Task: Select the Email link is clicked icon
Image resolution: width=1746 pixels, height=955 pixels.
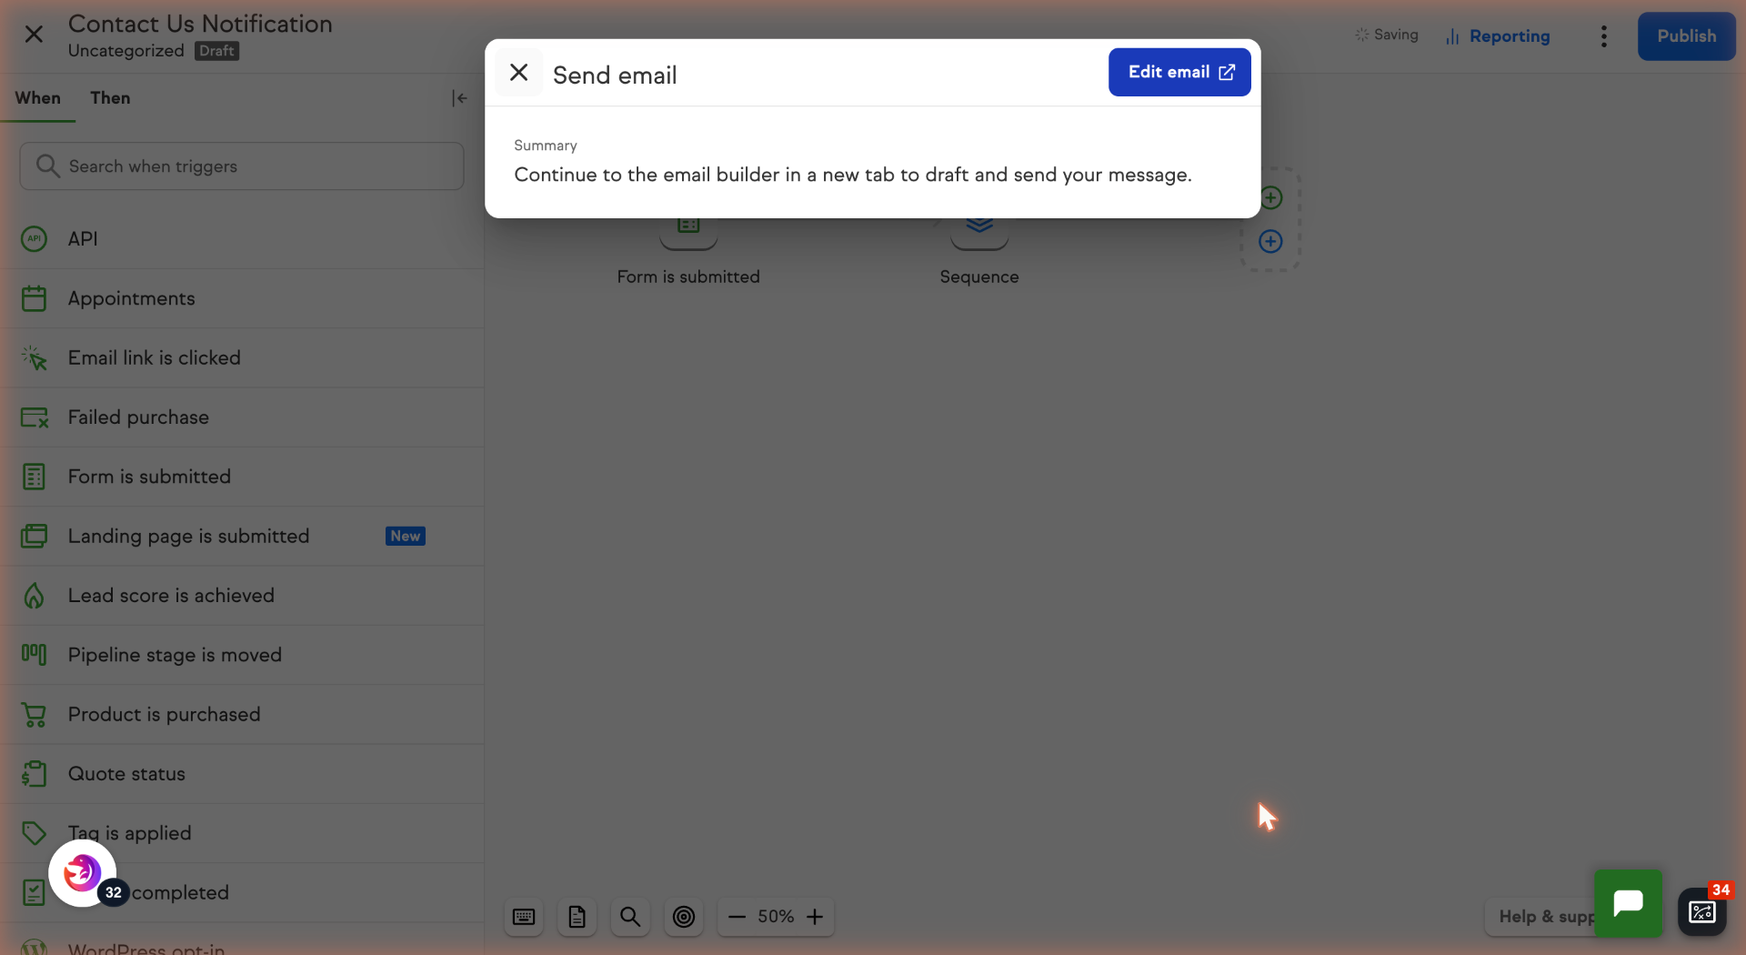Action: pyautogui.click(x=34, y=358)
